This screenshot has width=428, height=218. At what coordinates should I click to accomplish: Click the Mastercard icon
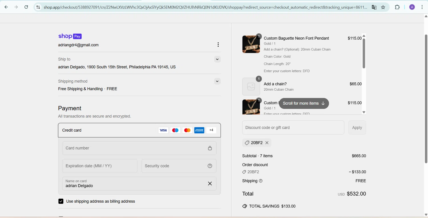pyautogui.click(x=187, y=130)
